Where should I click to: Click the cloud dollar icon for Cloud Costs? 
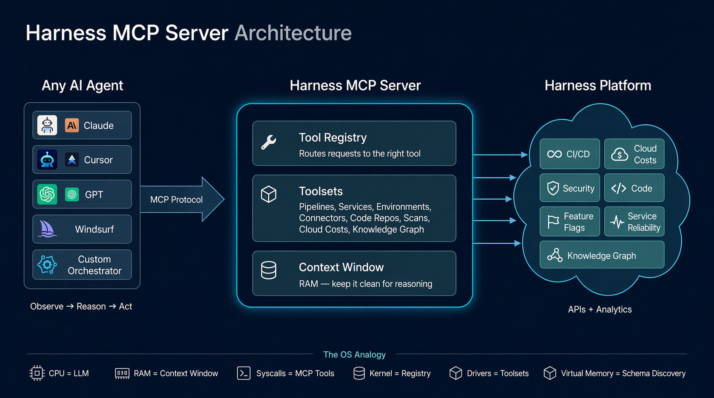pyautogui.click(x=619, y=154)
